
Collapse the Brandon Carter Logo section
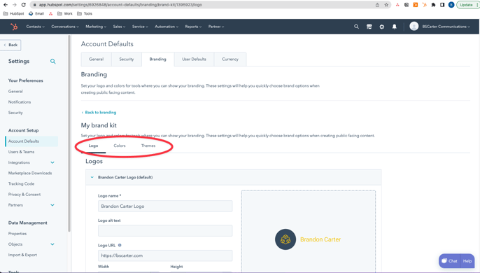point(92,177)
